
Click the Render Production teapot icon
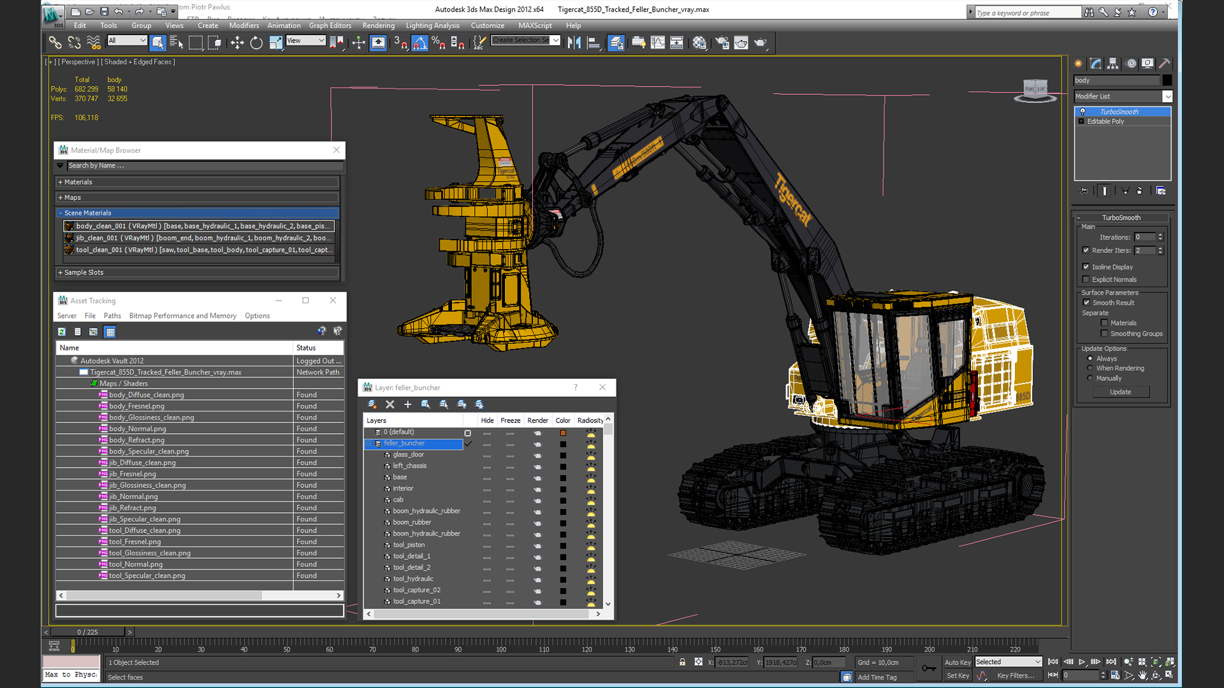coord(761,43)
